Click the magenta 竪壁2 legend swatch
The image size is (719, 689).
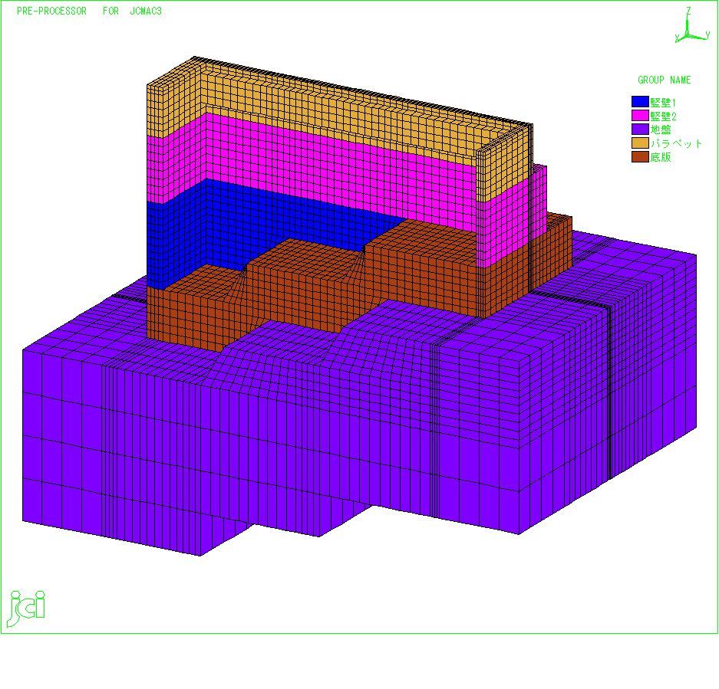pos(640,116)
